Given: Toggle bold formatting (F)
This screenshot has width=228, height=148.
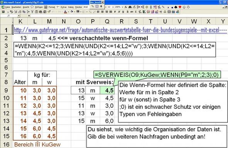Looking at the screenshot, I should point(115,12).
